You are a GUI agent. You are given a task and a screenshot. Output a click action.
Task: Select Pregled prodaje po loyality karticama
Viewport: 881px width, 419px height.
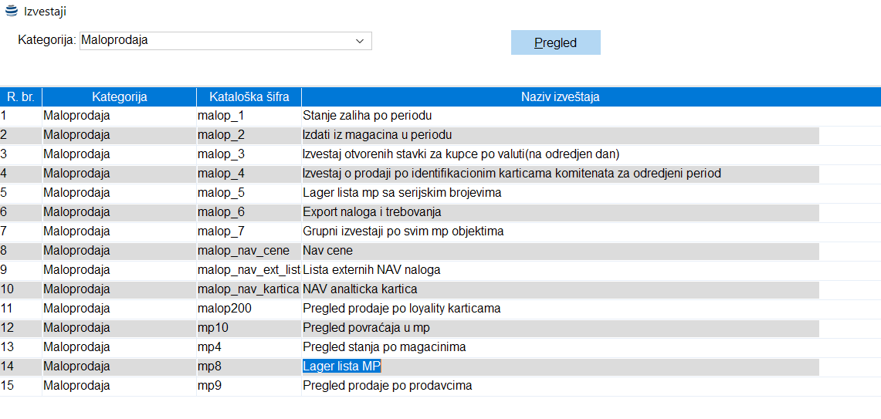(402, 309)
